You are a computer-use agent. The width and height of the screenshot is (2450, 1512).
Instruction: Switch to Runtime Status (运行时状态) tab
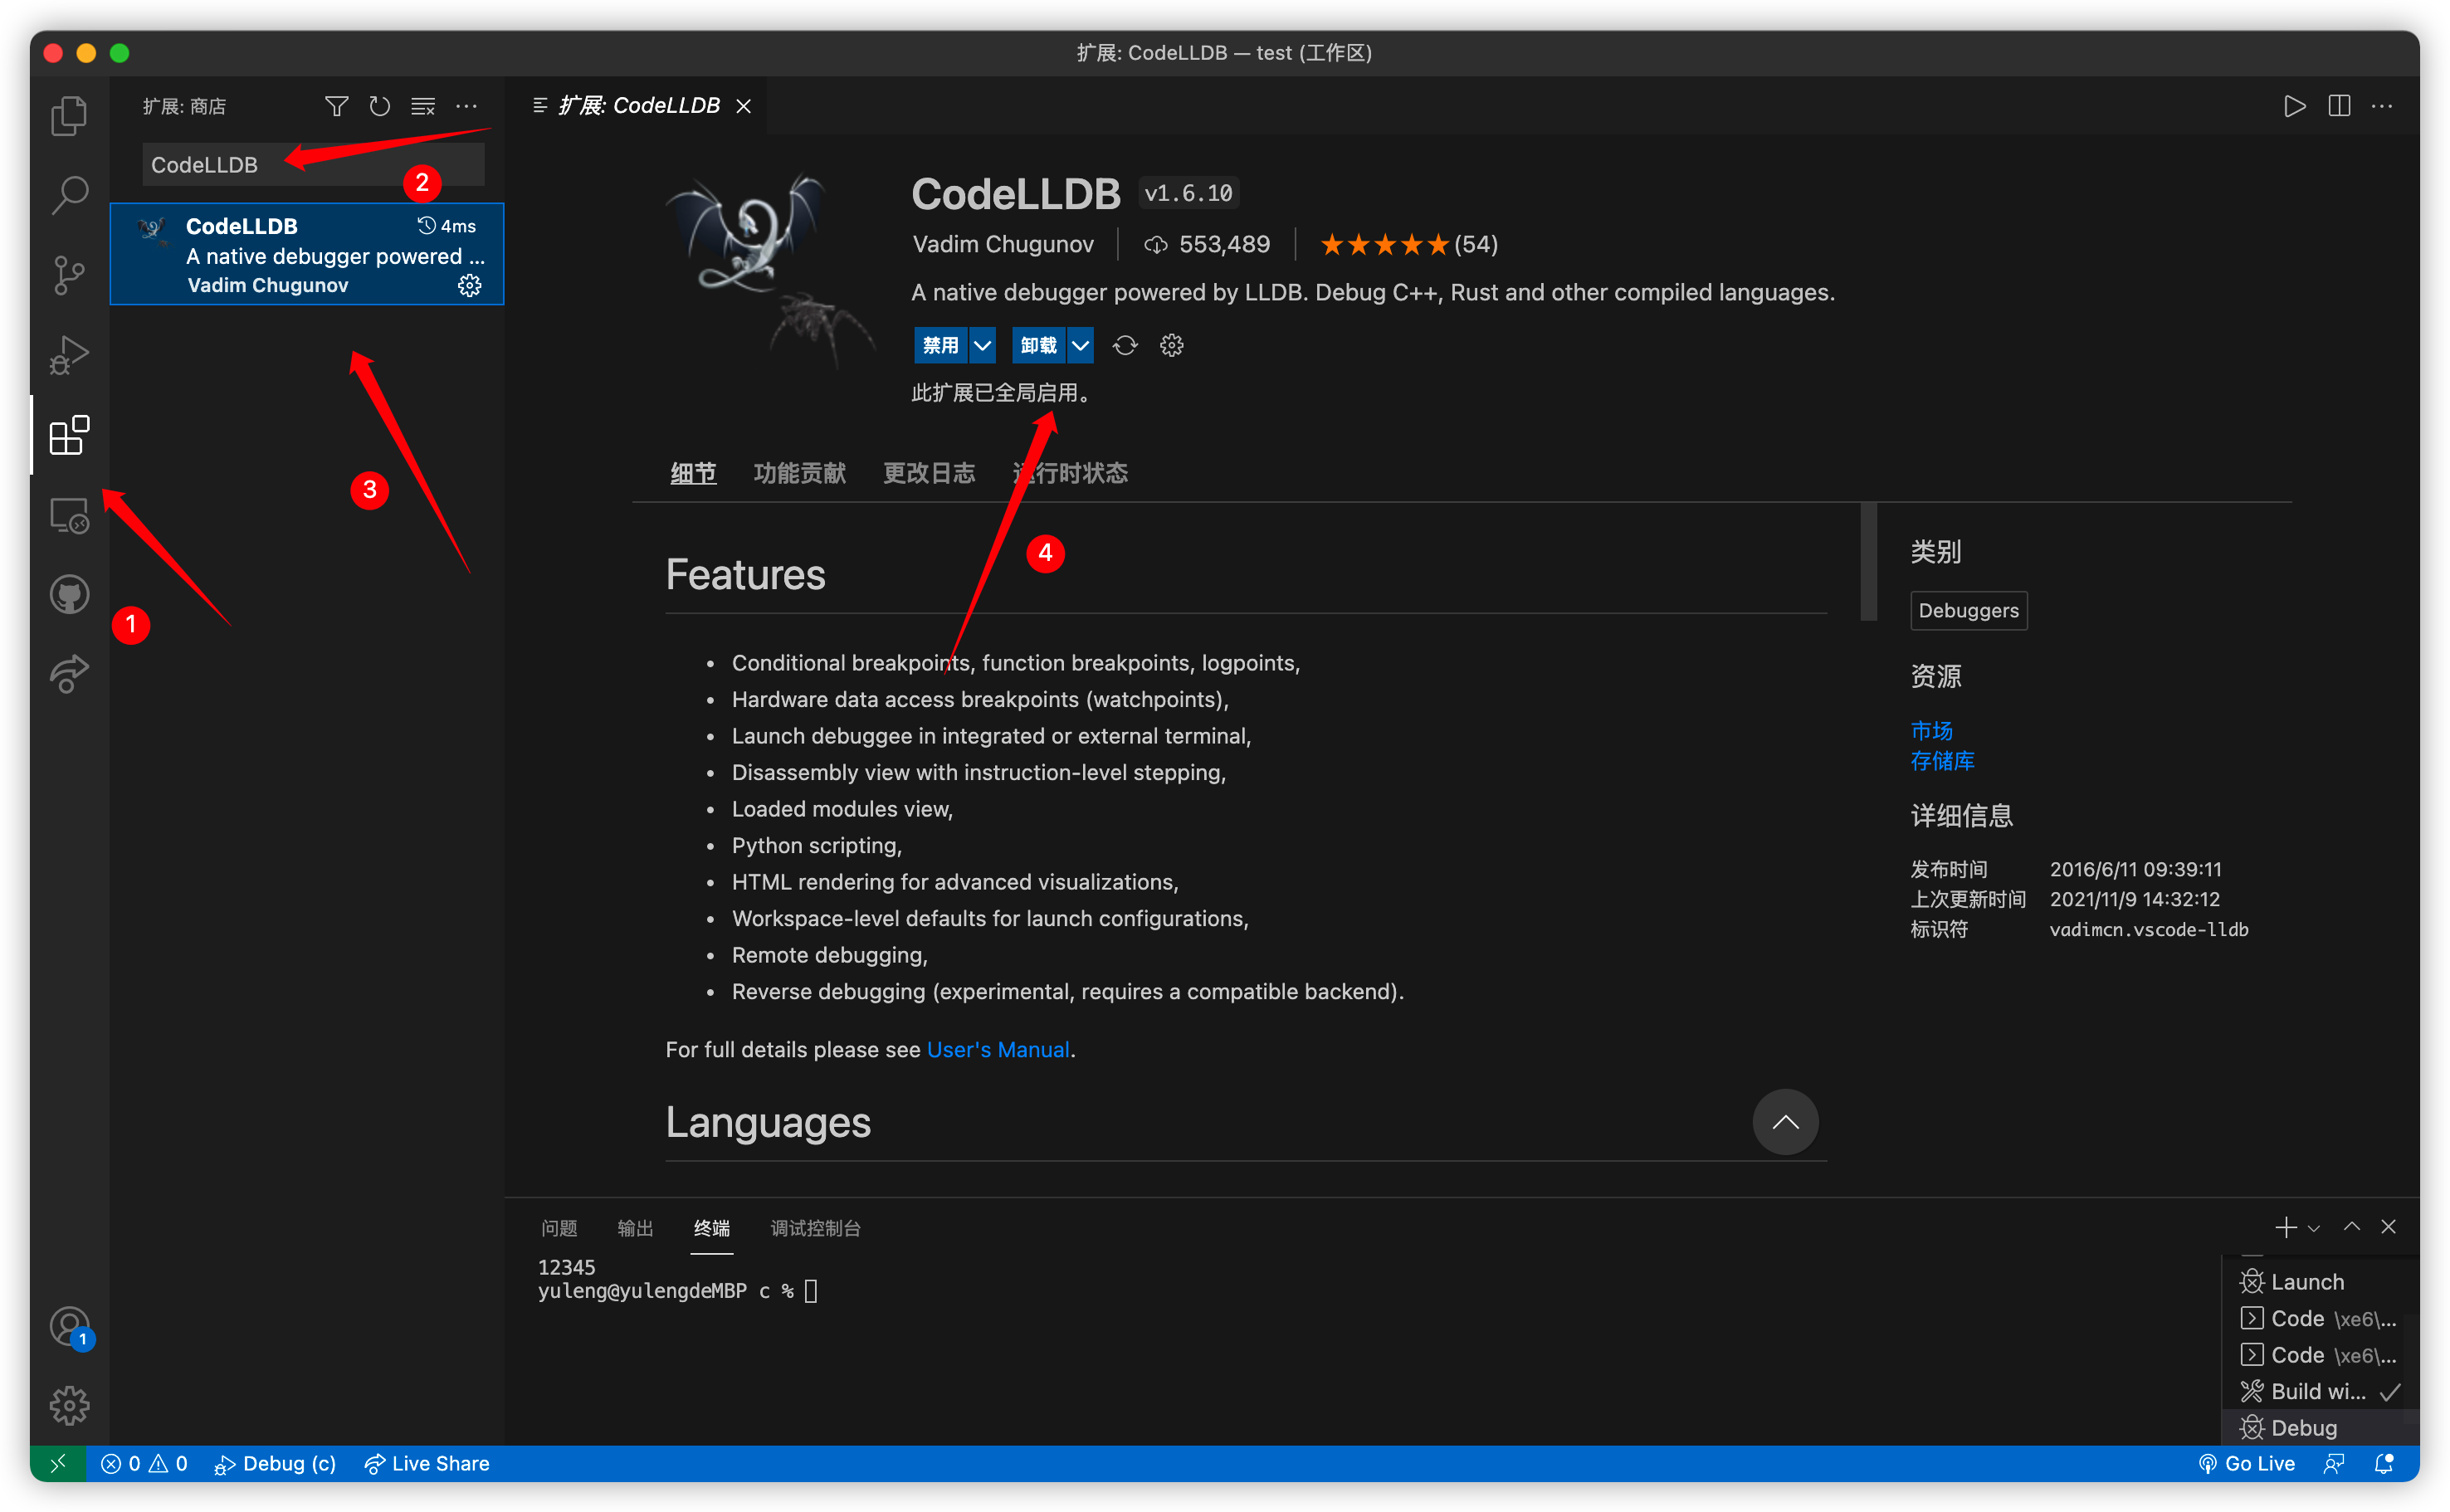click(1069, 473)
